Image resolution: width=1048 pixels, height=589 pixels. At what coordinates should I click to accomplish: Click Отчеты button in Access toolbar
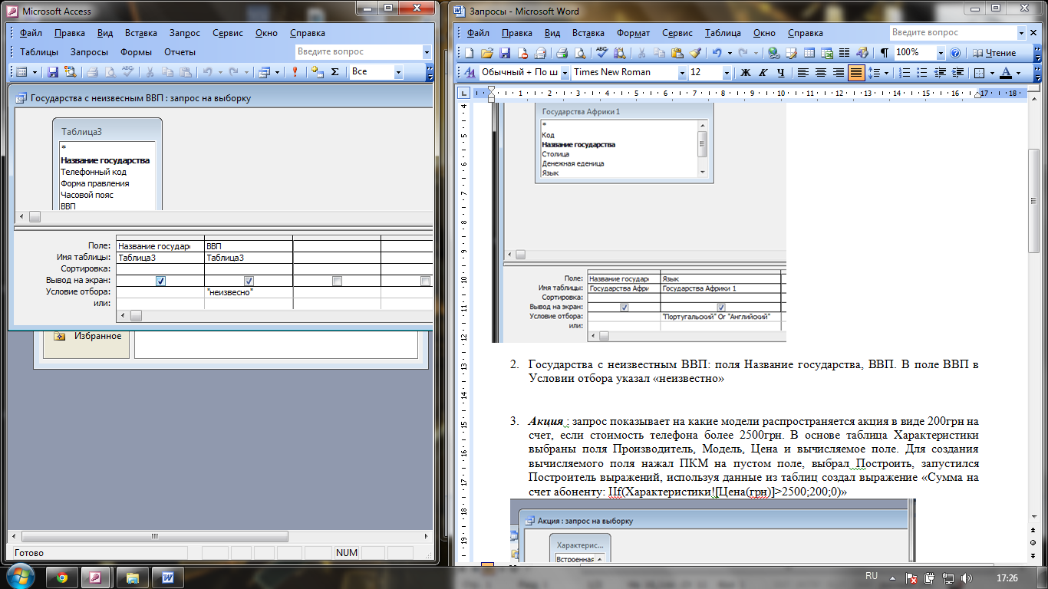tap(180, 52)
